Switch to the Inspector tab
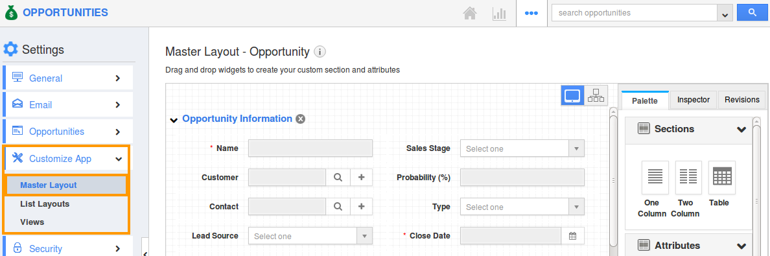 [x=694, y=100]
